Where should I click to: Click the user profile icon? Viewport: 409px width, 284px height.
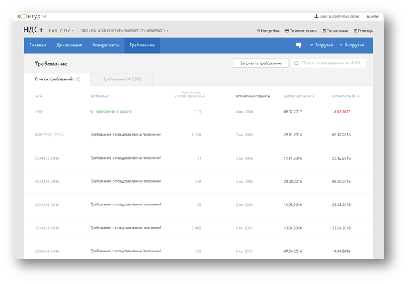316,17
